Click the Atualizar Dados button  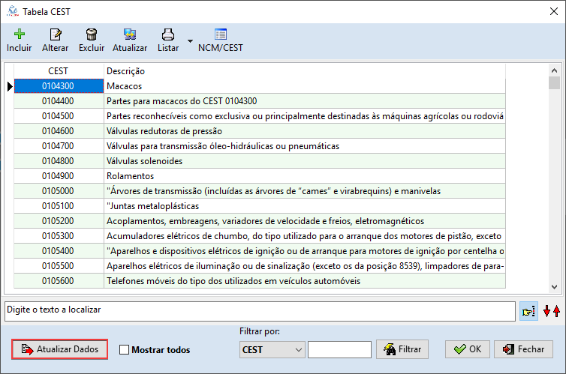click(60, 349)
